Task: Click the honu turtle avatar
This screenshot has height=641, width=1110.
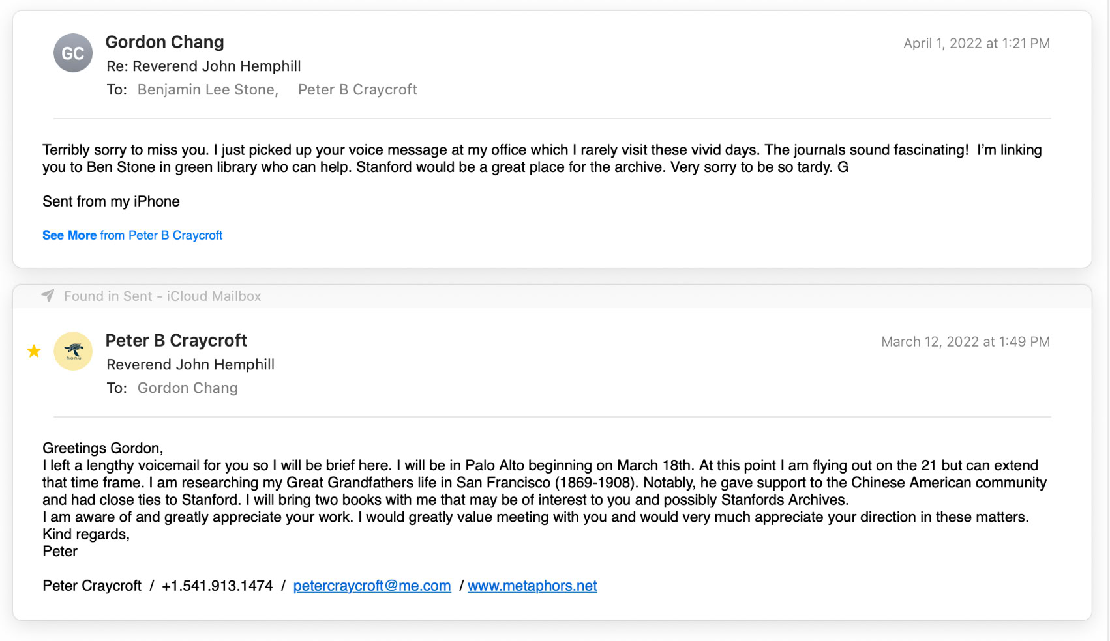Action: pos(72,352)
